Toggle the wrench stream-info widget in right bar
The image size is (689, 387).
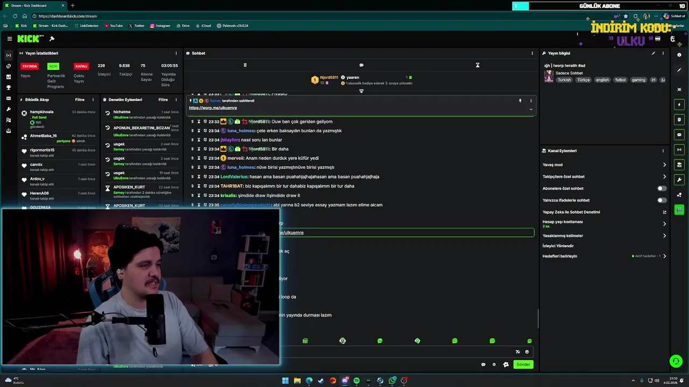[x=679, y=180]
